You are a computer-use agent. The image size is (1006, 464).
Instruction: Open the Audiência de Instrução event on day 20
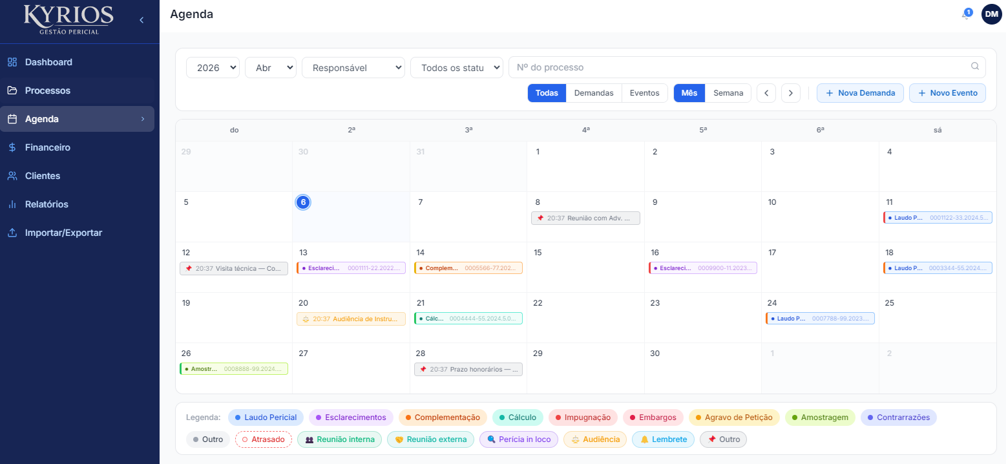[x=351, y=319]
